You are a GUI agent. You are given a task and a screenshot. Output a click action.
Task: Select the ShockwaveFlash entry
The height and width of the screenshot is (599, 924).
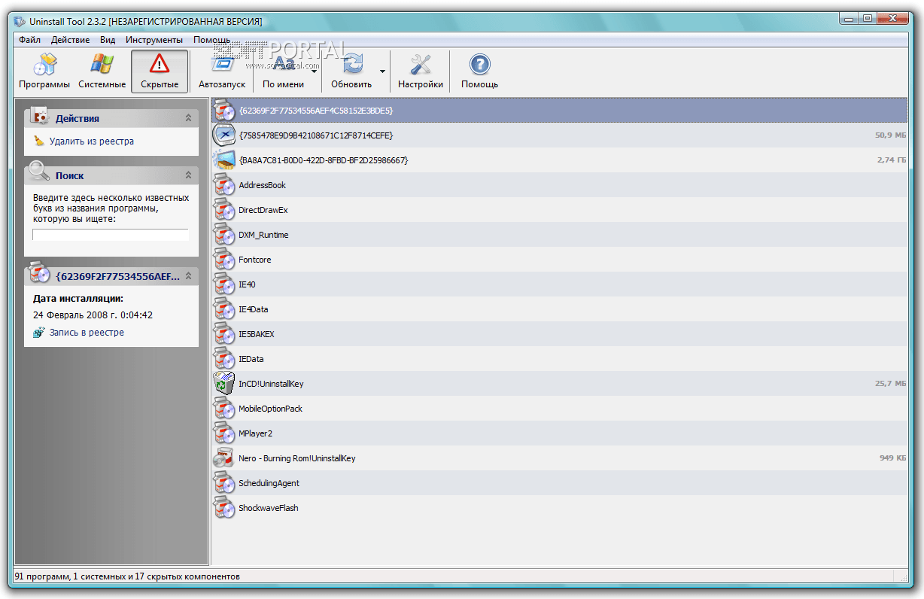click(559, 508)
